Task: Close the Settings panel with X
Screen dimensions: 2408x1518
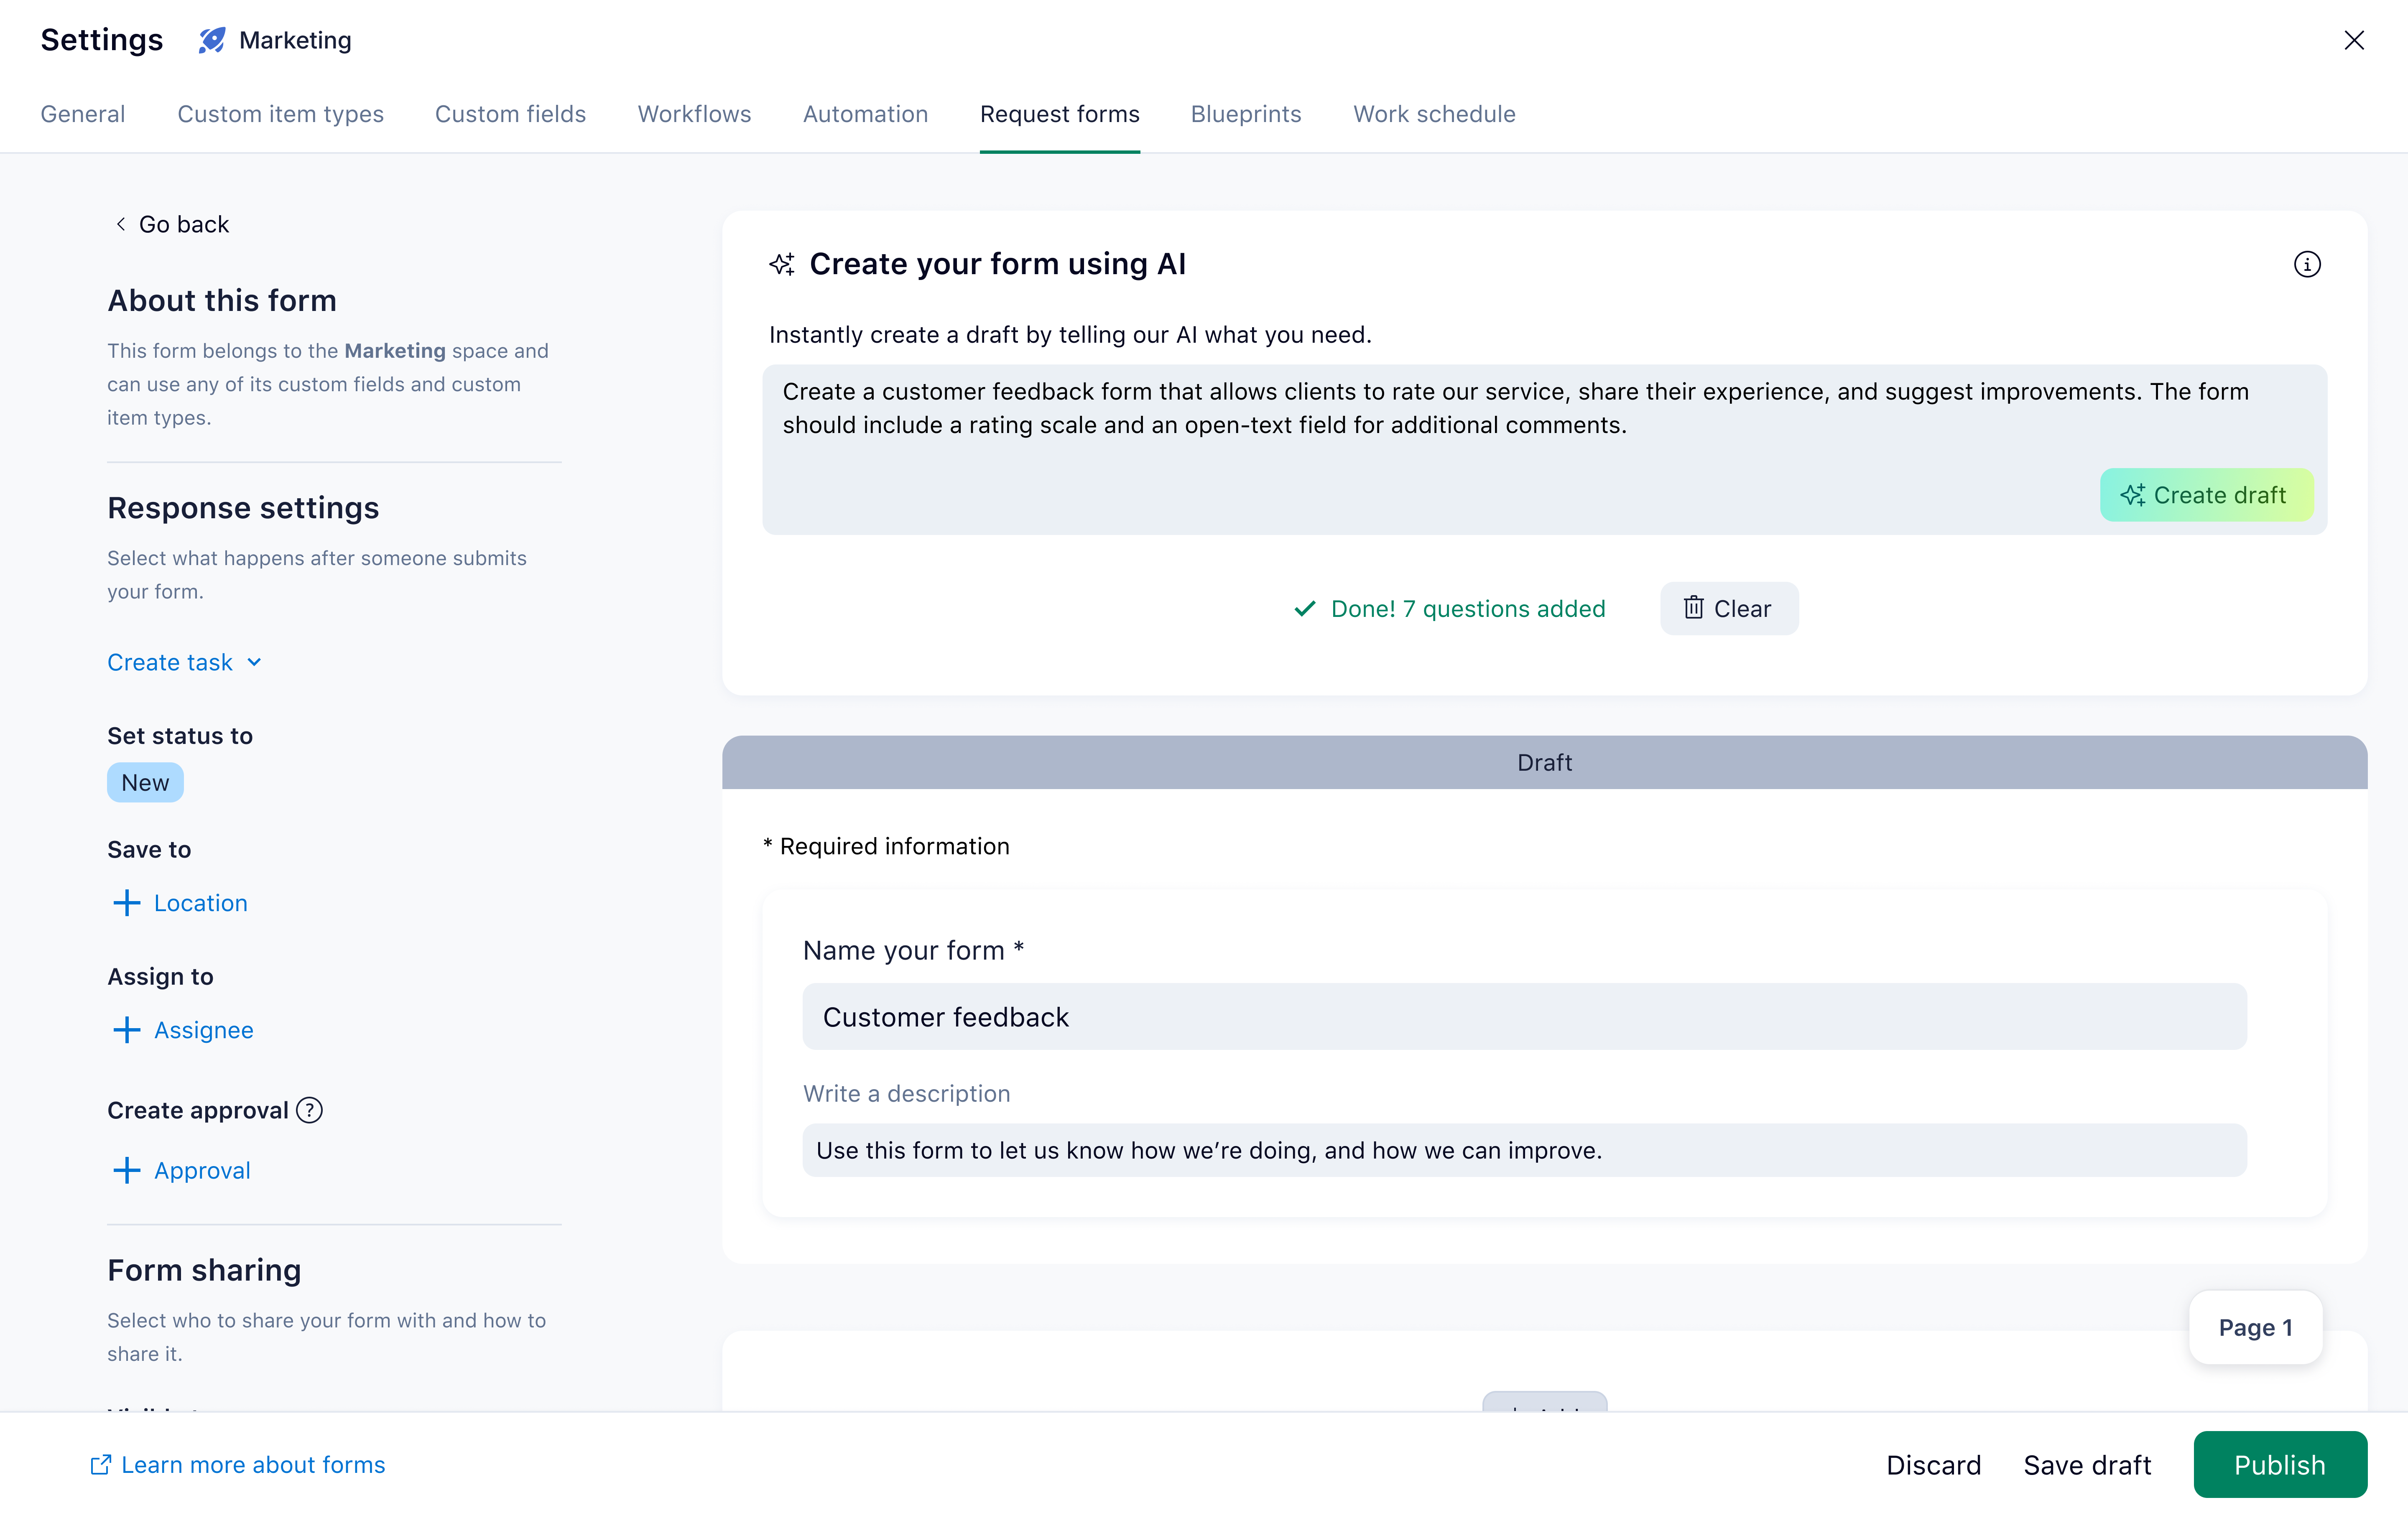Action: 2354,40
